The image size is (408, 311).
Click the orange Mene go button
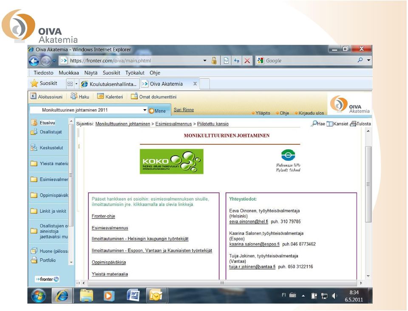157,111
